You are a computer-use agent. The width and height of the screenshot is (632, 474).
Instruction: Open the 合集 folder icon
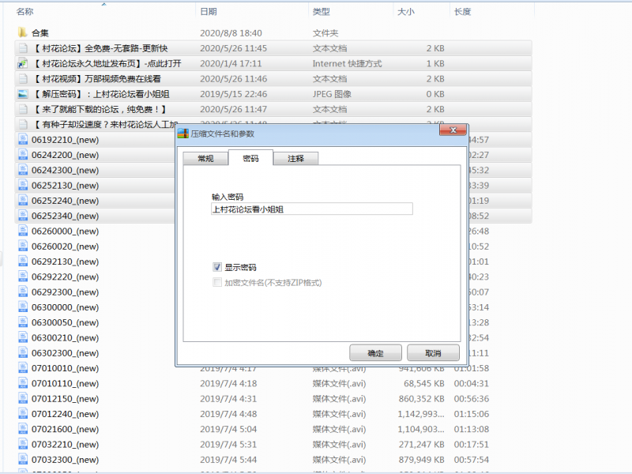pyautogui.click(x=23, y=33)
